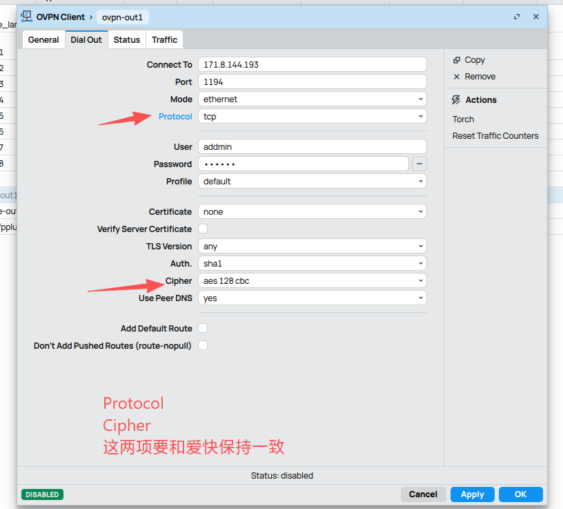Click the Remove X icon
Image resolution: width=563 pixels, height=509 pixels.
(457, 77)
